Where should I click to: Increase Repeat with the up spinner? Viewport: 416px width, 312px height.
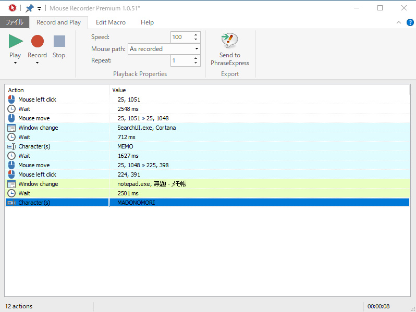coord(195,58)
